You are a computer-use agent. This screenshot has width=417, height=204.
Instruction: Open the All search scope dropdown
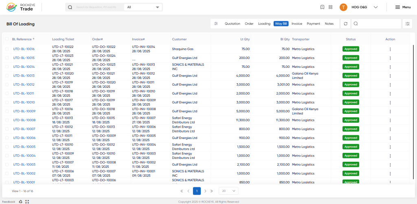coord(143,7)
